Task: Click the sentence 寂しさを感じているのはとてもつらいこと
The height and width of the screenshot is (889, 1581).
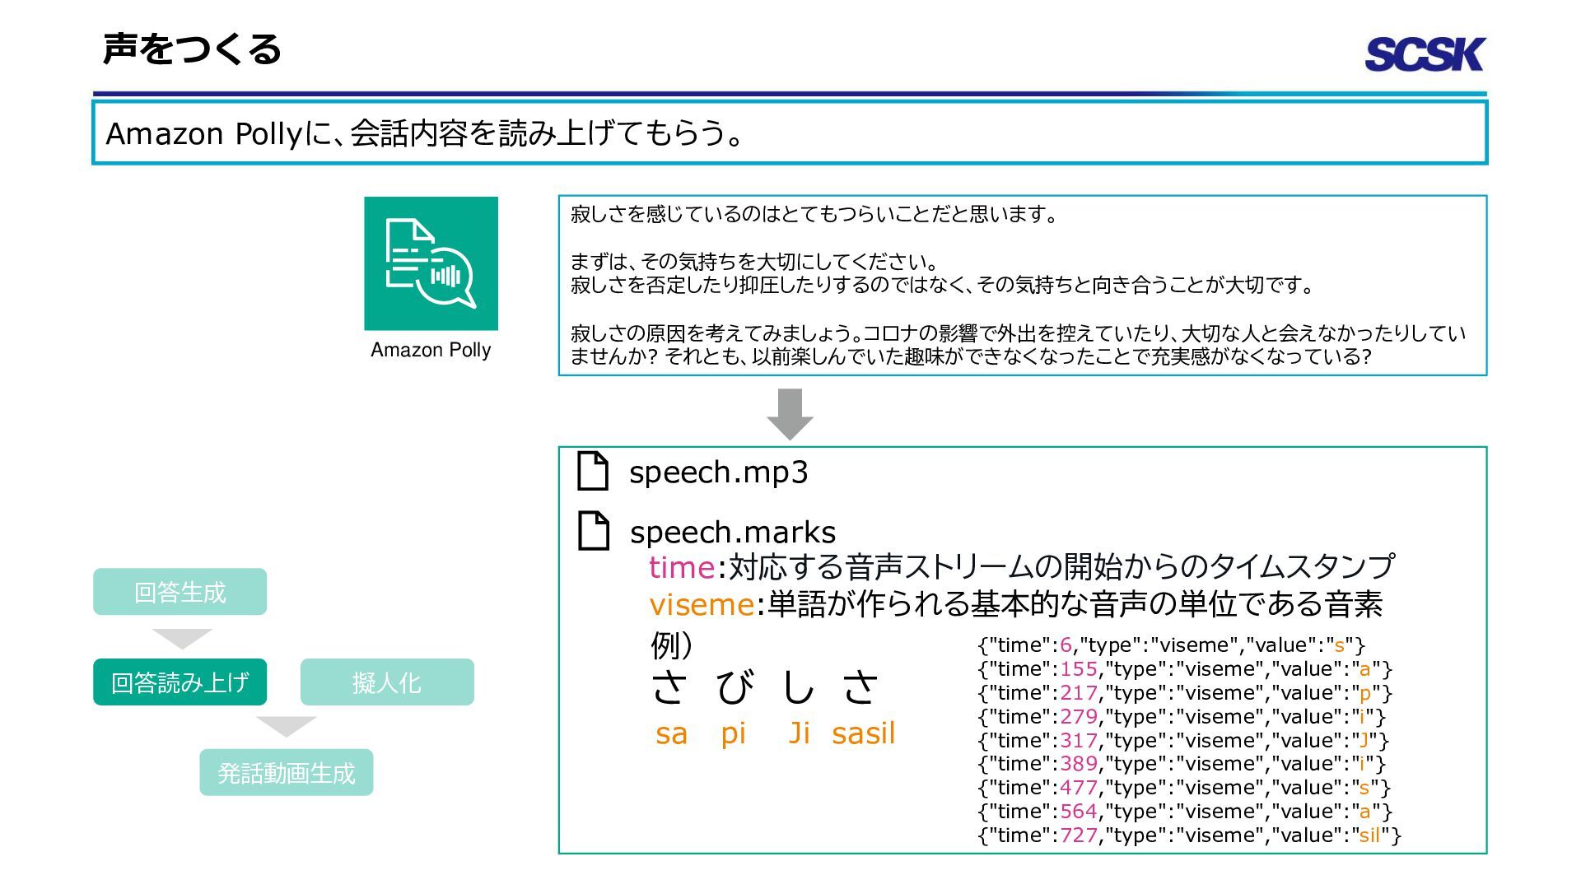Action: click(x=814, y=215)
